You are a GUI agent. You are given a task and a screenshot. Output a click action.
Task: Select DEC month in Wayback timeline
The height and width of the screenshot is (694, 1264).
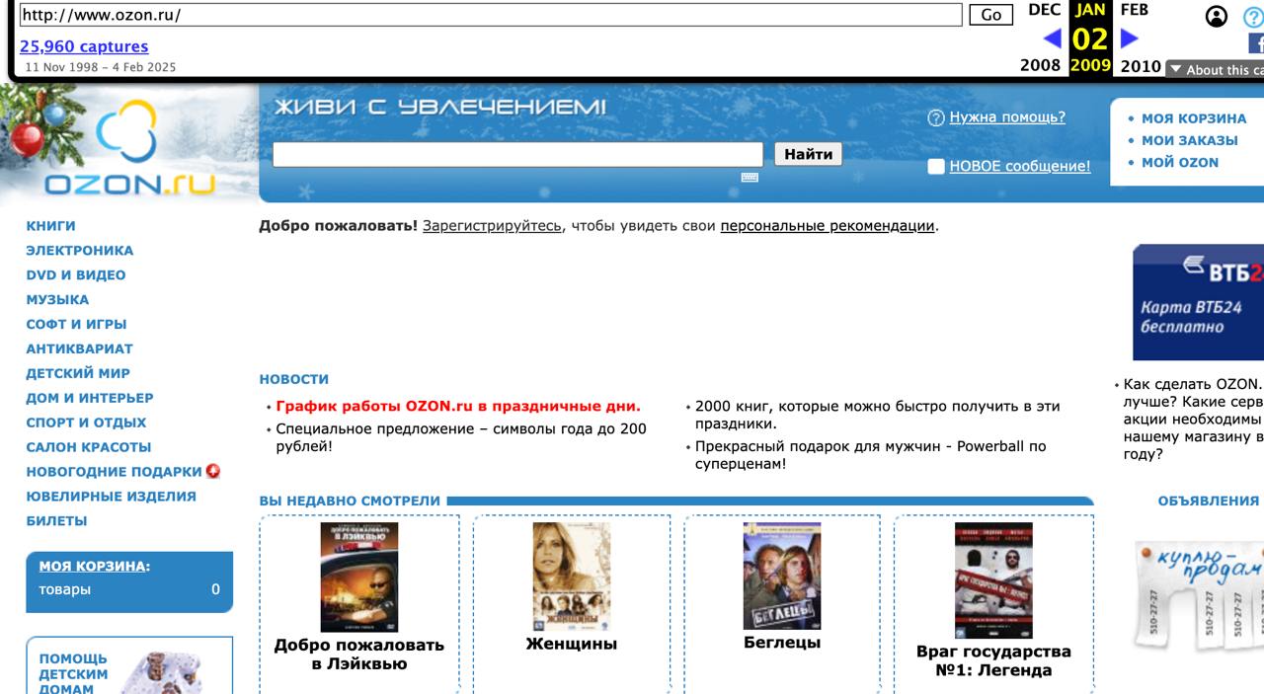[1044, 10]
